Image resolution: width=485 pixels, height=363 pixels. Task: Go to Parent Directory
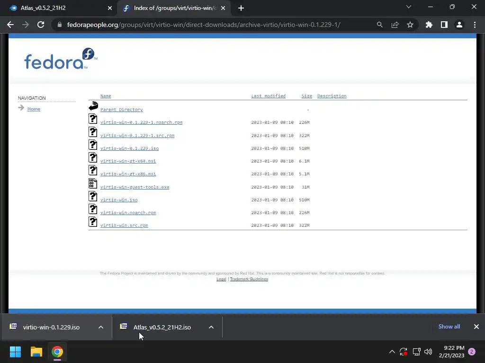122,110
